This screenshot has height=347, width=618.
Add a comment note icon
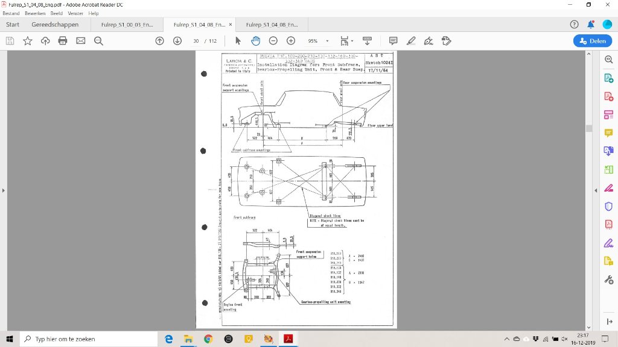[393, 41]
